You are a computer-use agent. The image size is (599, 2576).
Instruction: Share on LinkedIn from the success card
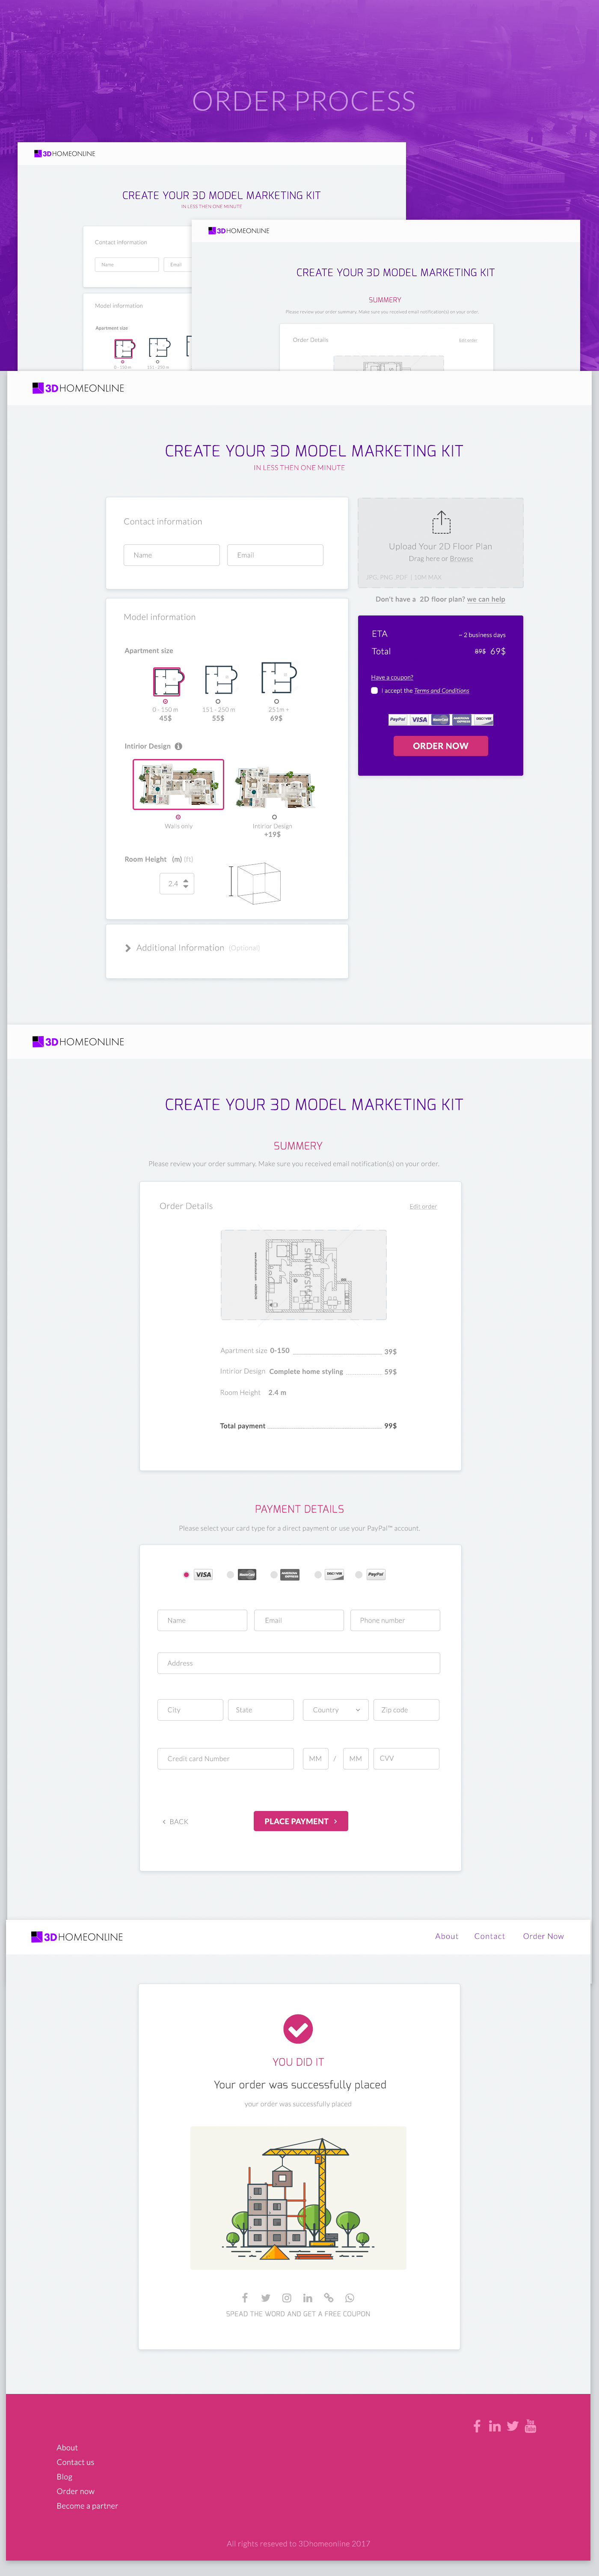coord(308,2297)
